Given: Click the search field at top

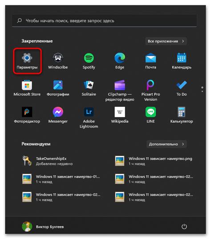Looking at the screenshot, I should coord(104,21).
